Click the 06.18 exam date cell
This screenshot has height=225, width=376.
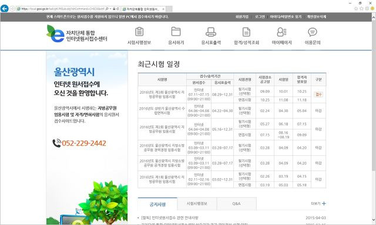[283, 124]
